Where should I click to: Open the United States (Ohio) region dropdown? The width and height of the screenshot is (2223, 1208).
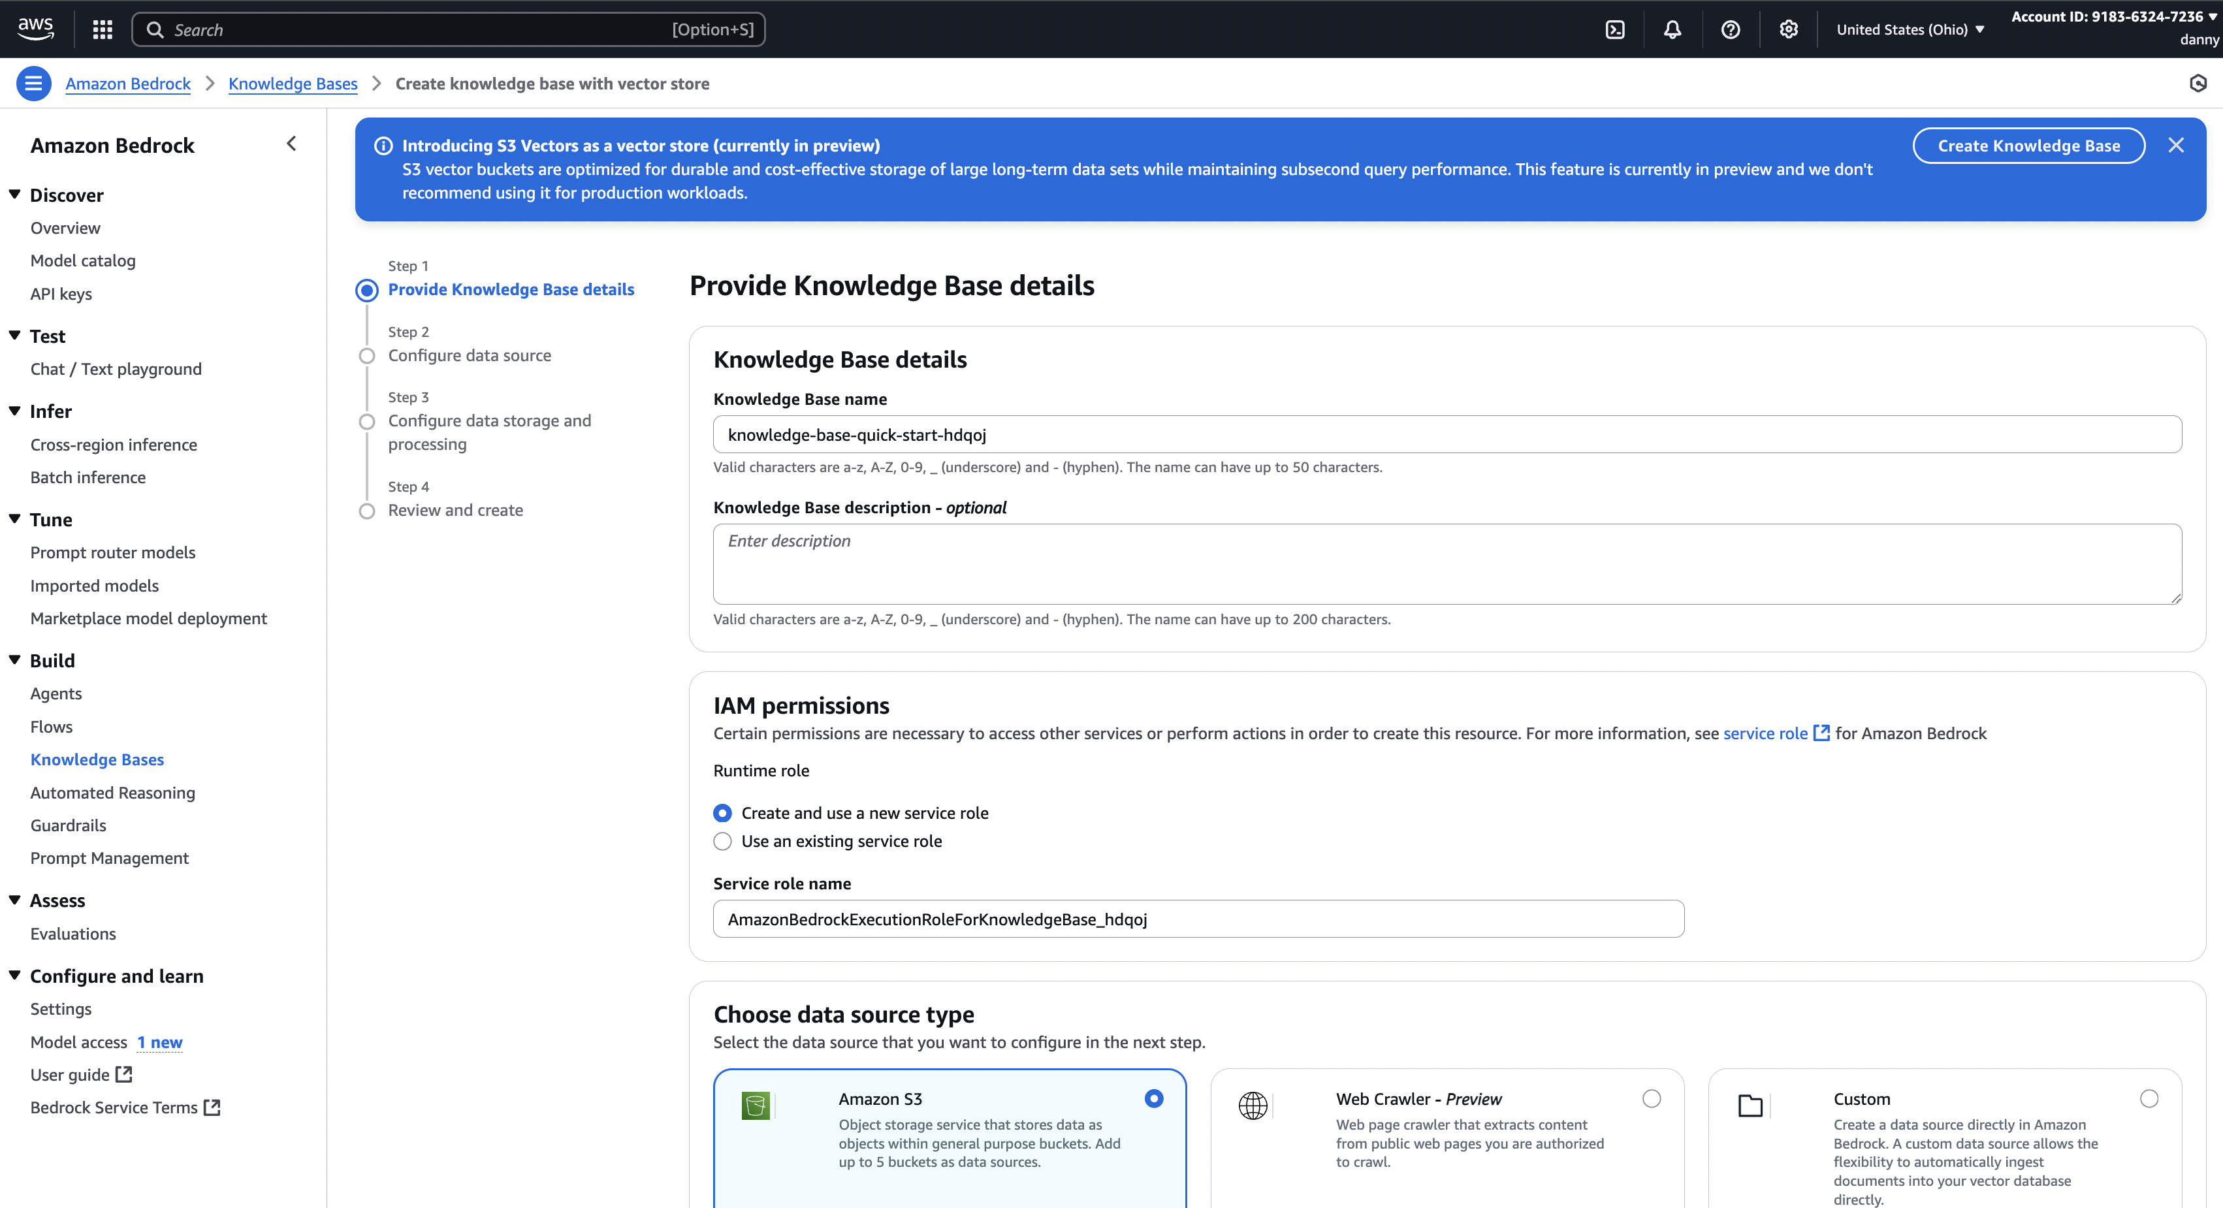[x=1910, y=29]
